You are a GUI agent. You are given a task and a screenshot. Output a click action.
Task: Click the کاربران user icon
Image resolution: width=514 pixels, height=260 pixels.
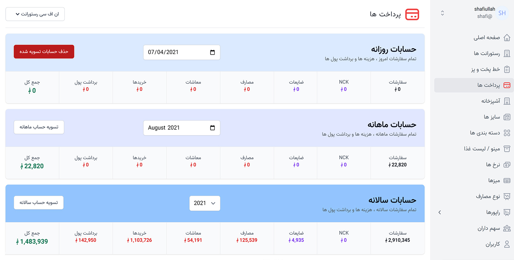point(507,244)
